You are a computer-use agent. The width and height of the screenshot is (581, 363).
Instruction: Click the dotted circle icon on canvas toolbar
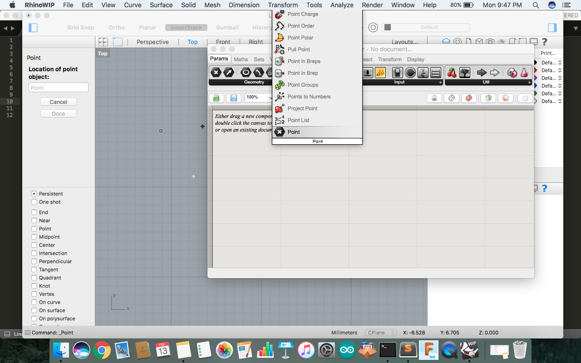[525, 98]
